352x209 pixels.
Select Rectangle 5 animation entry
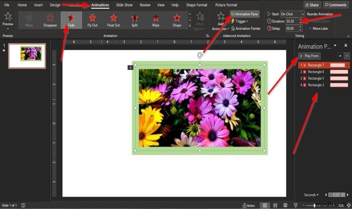(324, 79)
